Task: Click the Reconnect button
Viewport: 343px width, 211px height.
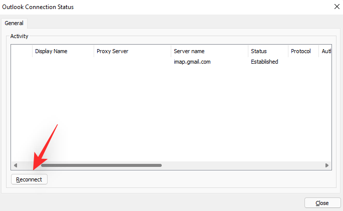Action: (x=30, y=179)
